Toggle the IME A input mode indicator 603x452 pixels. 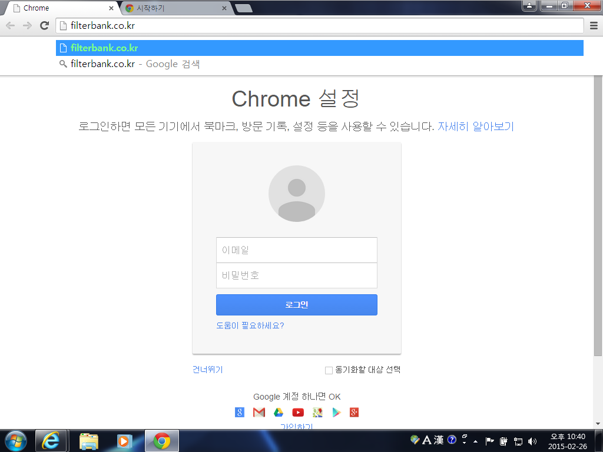(427, 440)
